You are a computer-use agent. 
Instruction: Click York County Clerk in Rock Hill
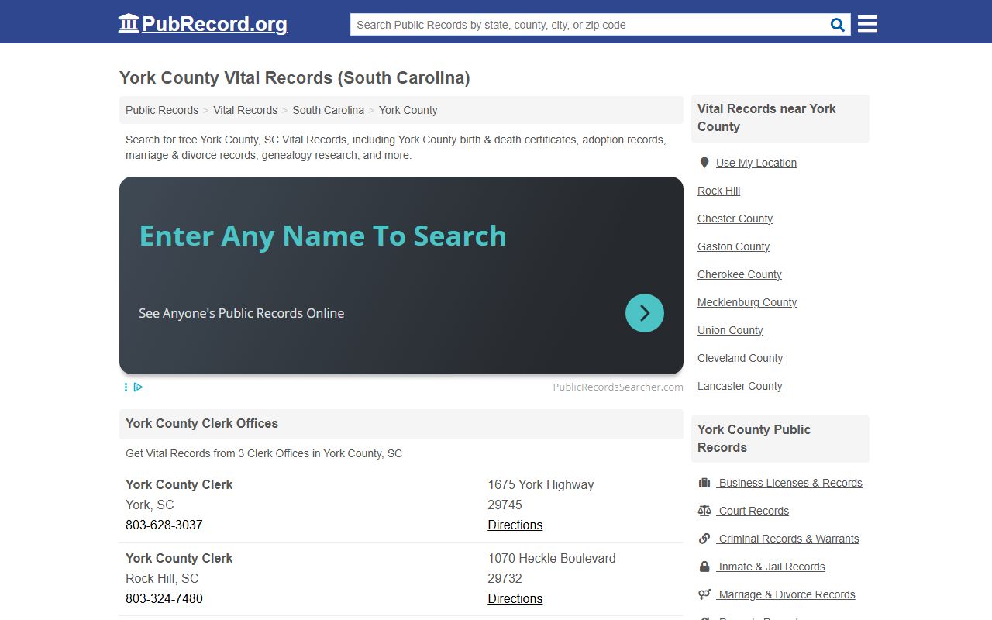click(179, 558)
